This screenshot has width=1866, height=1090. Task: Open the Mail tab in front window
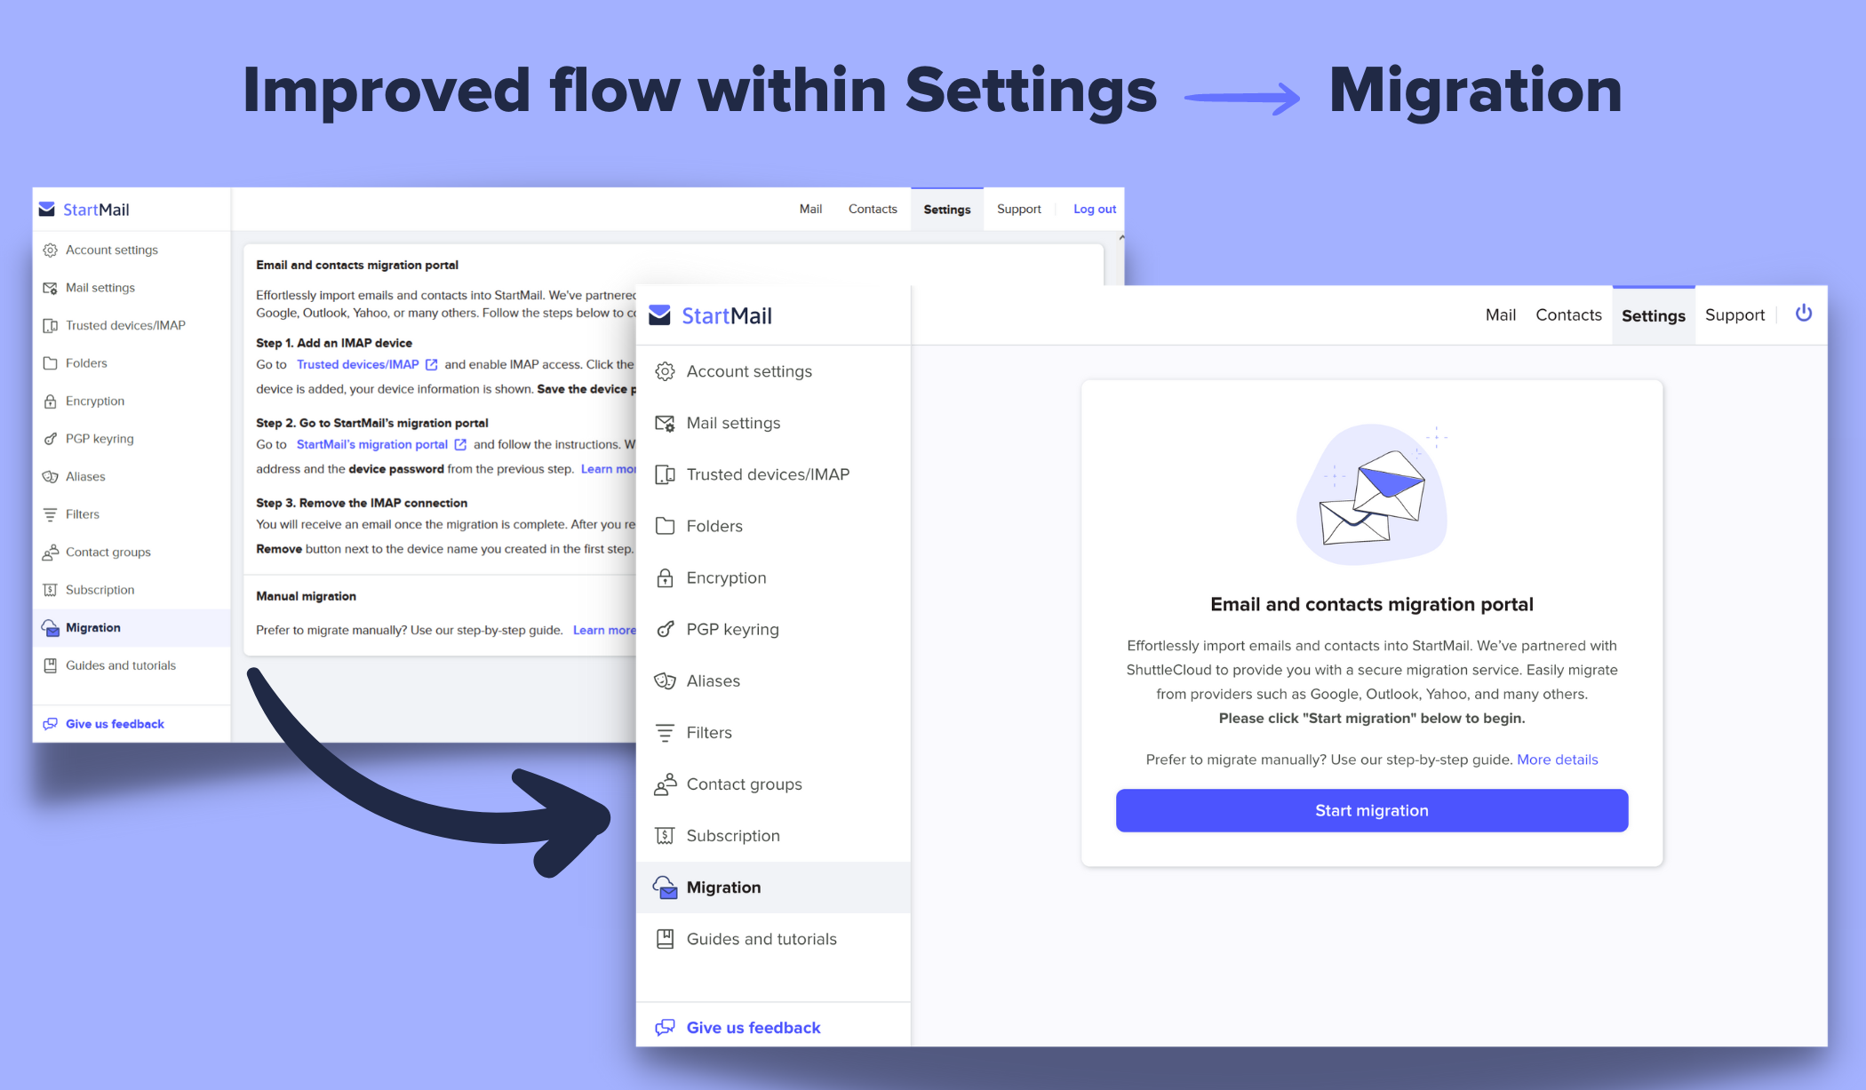tap(1500, 314)
